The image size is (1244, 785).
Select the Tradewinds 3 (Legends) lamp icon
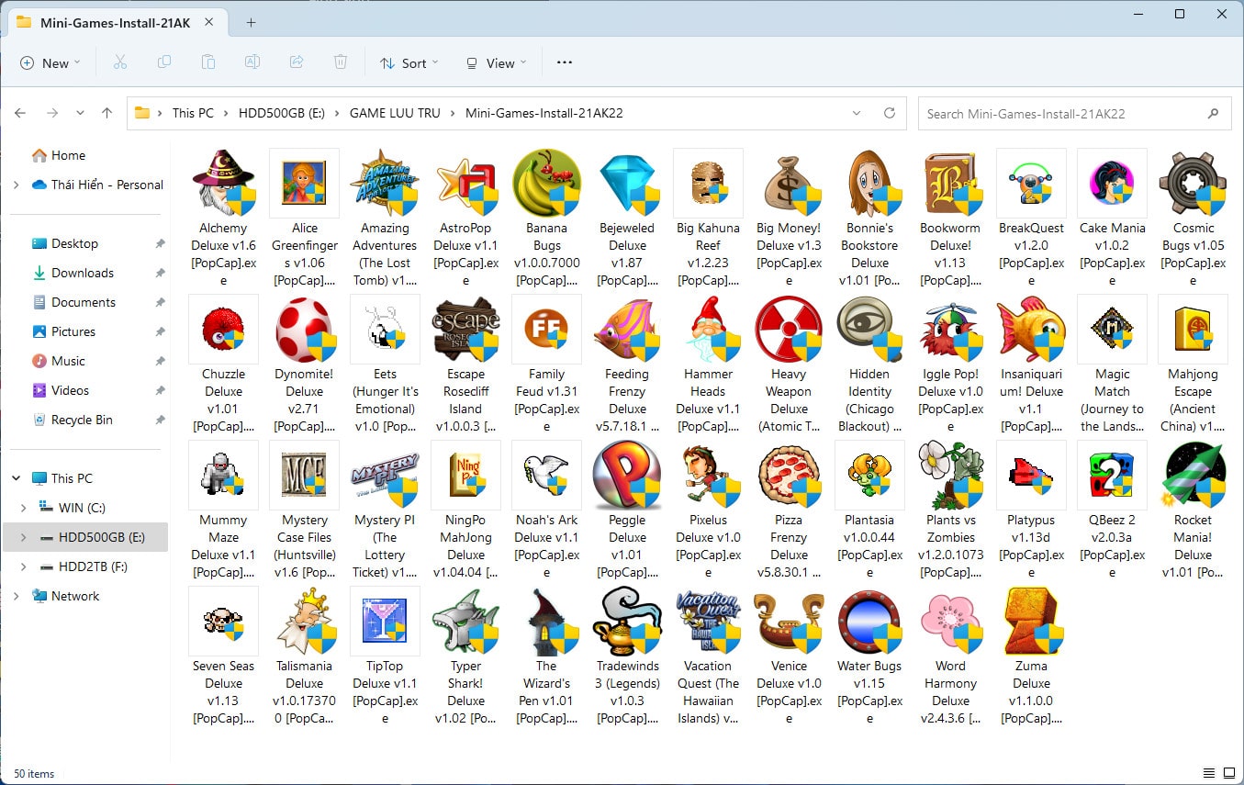pyautogui.click(x=627, y=621)
